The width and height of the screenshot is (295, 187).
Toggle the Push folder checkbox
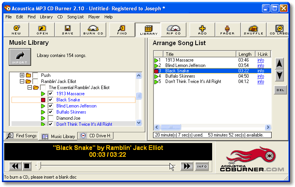(35, 75)
